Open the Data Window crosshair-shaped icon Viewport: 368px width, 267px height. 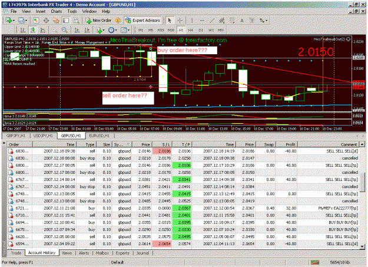pos(46,21)
